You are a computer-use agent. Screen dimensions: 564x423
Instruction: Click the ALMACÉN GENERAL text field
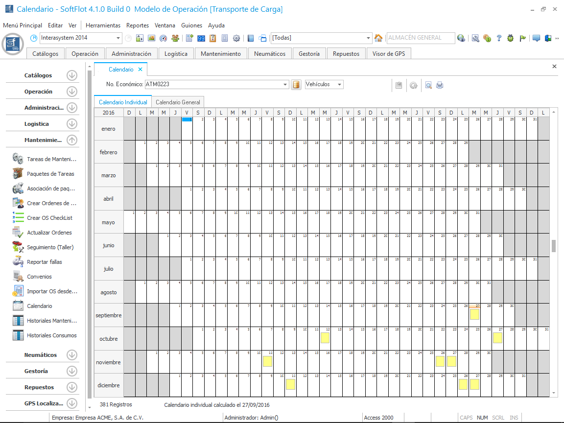(420, 38)
